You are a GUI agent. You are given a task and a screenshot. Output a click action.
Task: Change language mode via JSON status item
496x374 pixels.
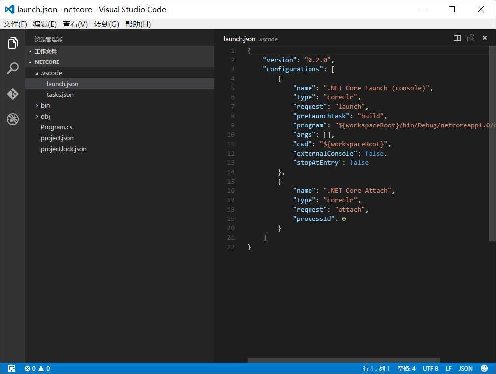pyautogui.click(x=465, y=368)
